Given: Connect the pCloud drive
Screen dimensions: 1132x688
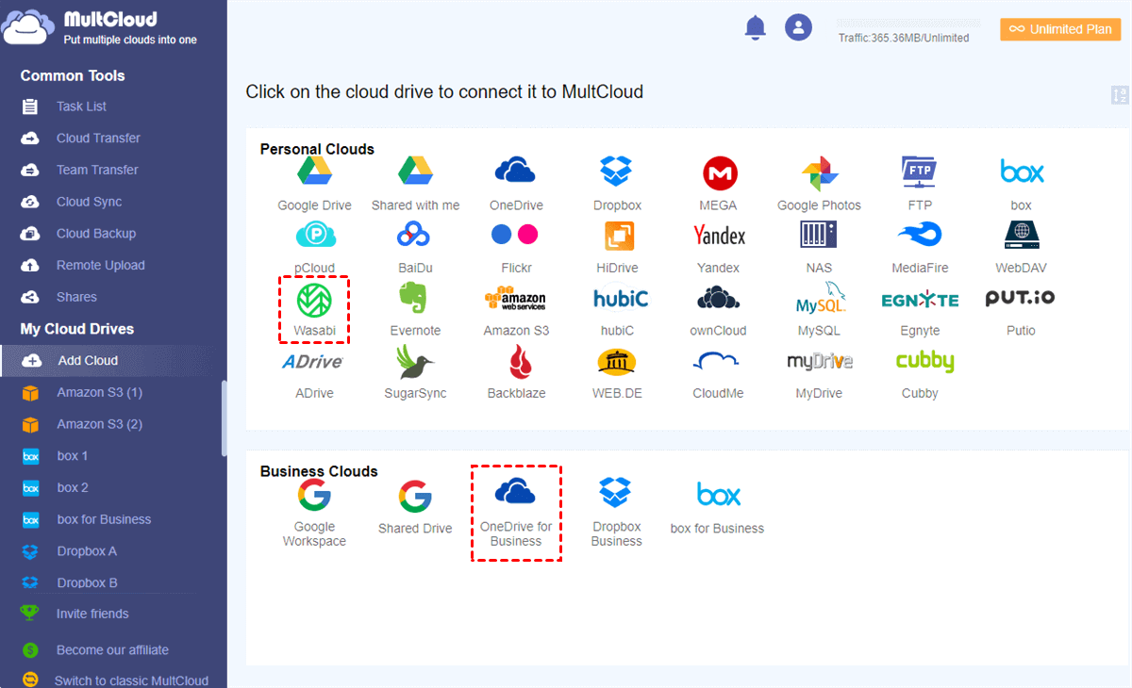Looking at the screenshot, I should coord(315,235).
